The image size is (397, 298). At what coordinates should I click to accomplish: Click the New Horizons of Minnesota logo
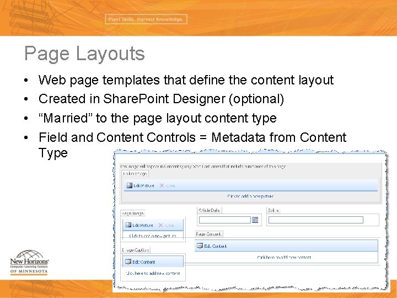(x=29, y=262)
